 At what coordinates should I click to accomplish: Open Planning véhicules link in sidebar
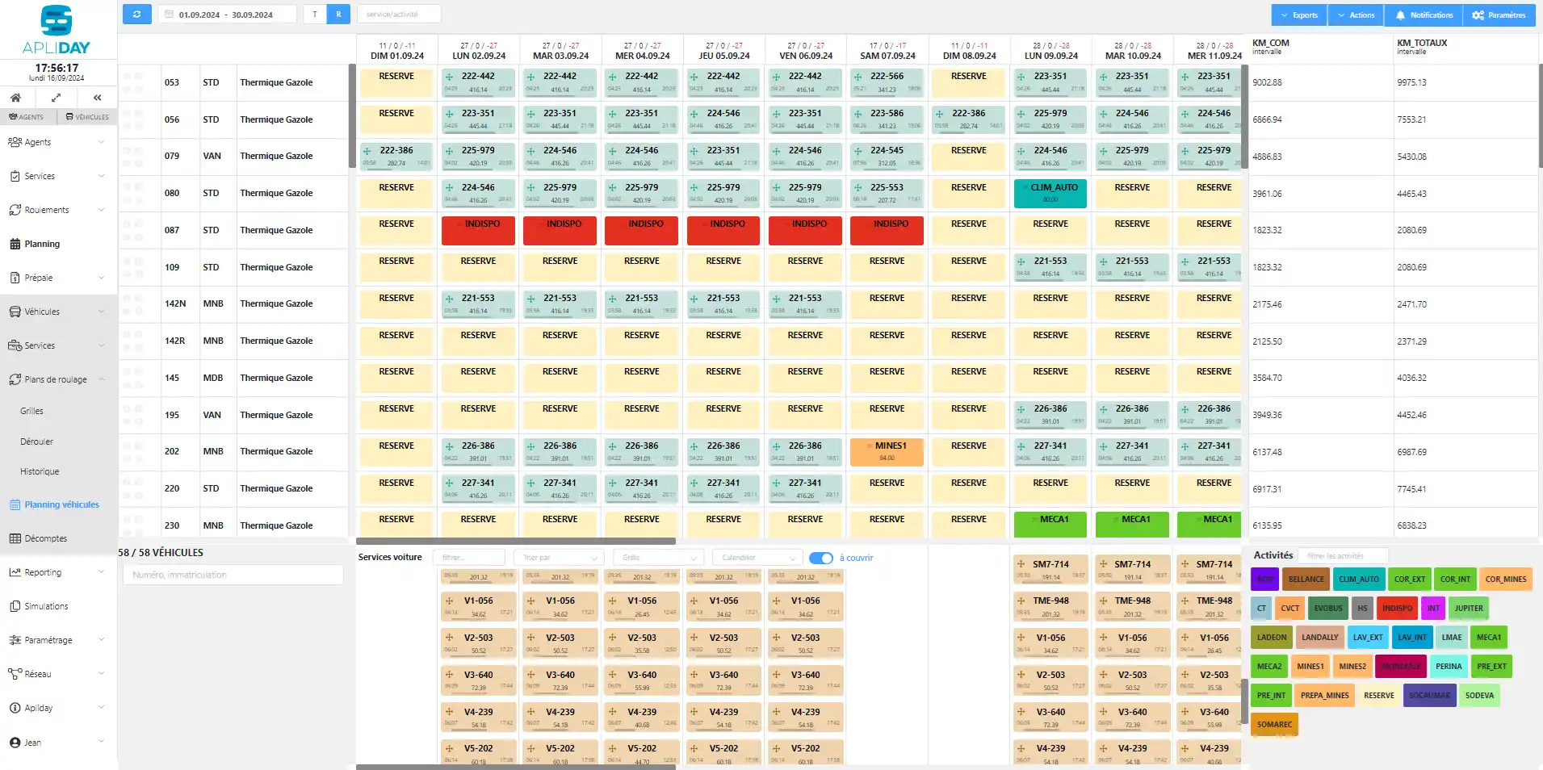(61, 504)
